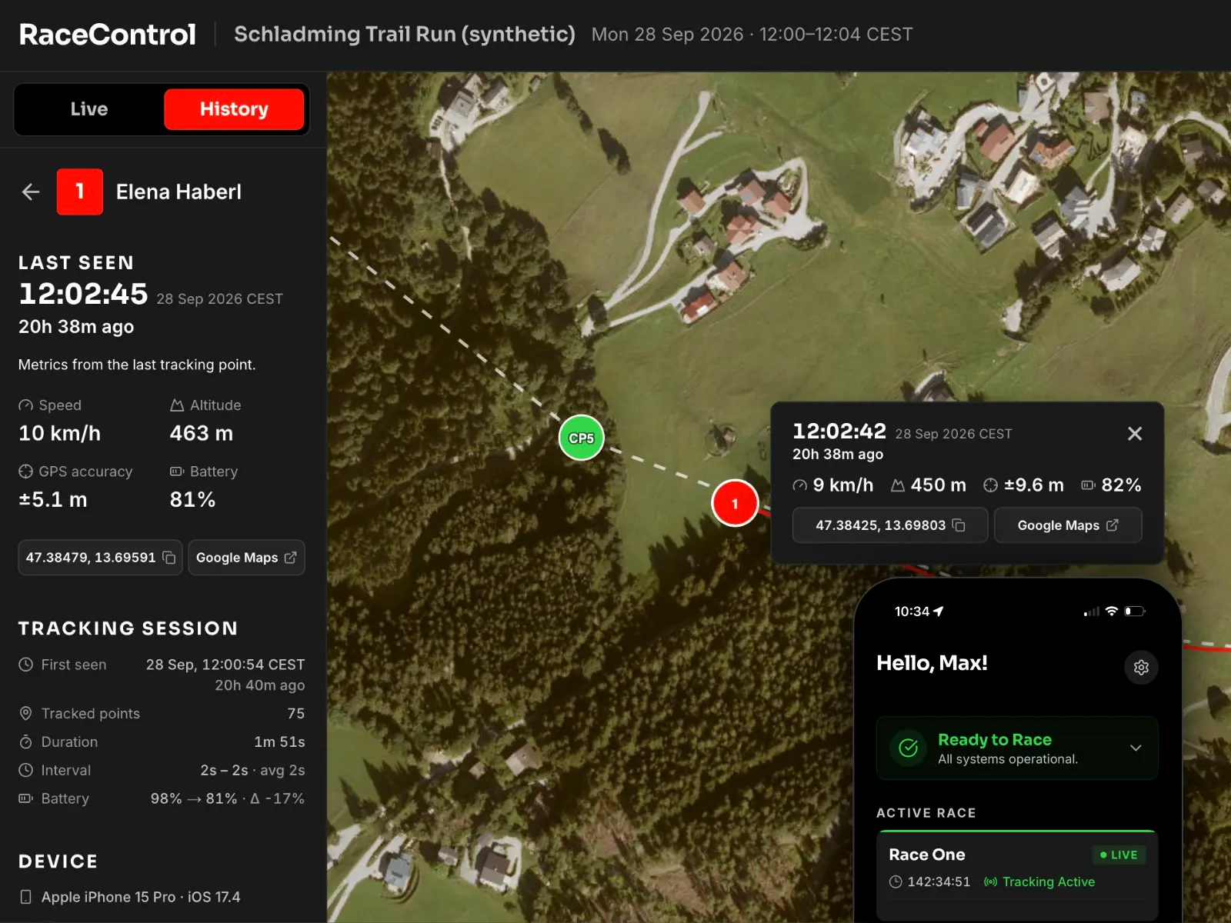Screen dimensions: 1231x923
Task: Click phone status bar battery icon
Action: pyautogui.click(x=1135, y=611)
